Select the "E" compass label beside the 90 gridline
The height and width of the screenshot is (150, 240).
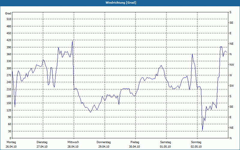230,117
